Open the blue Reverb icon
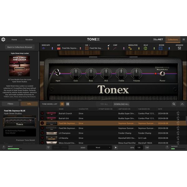This screenshot has width=187, height=187. pos(161,48)
